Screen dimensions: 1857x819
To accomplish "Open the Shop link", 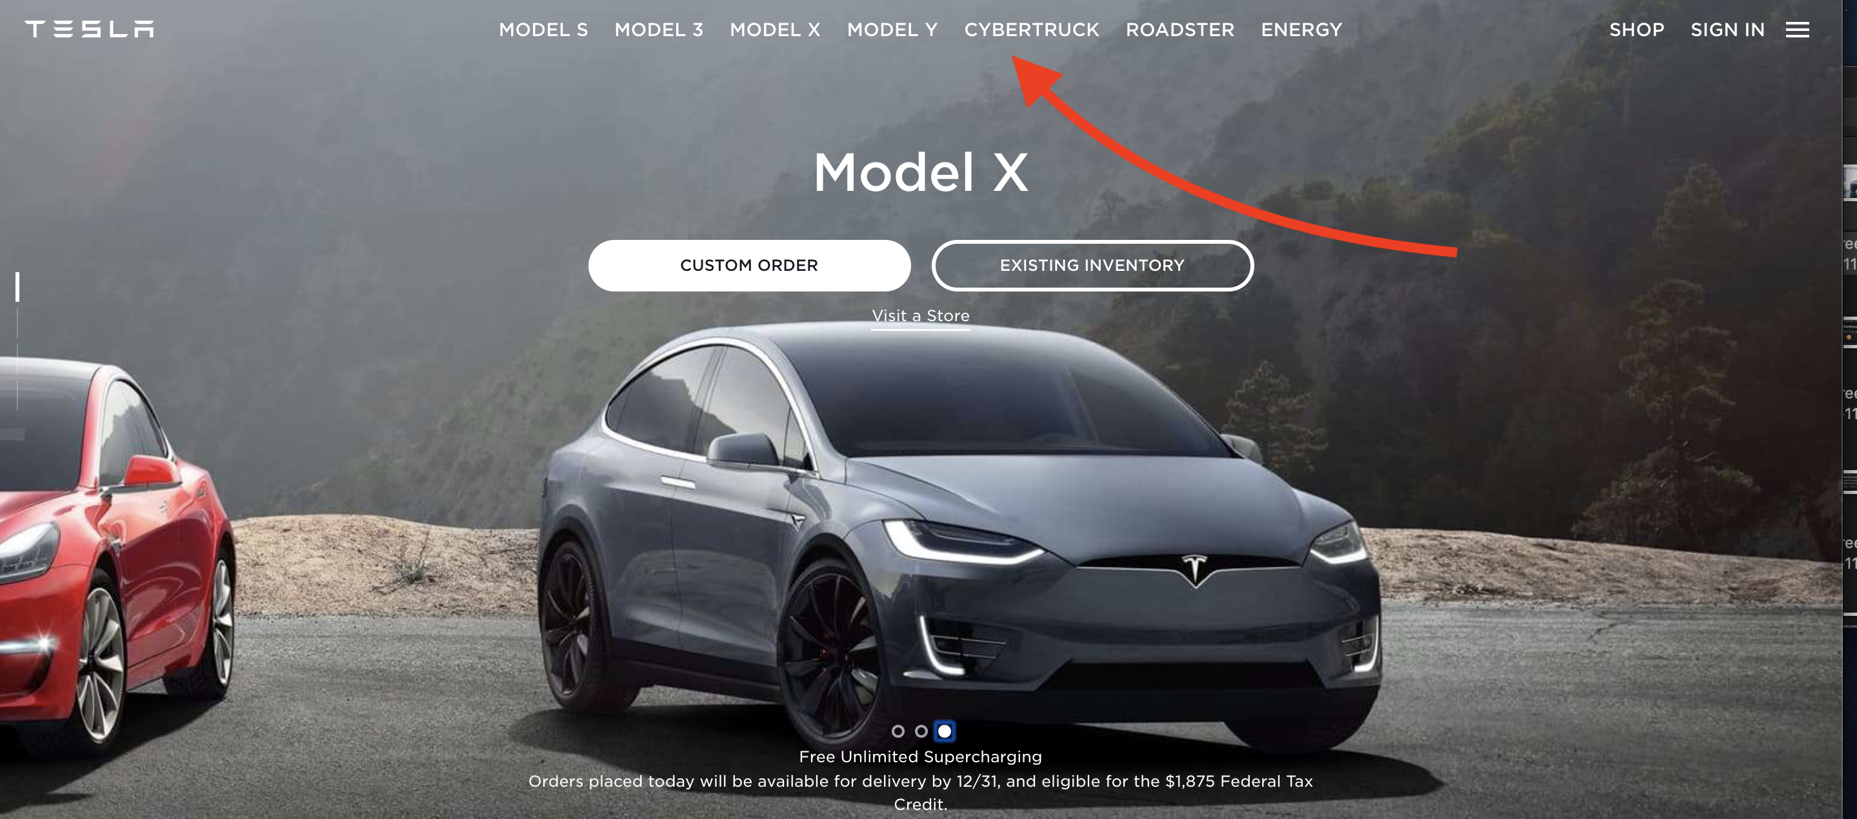I will 1636,30.
